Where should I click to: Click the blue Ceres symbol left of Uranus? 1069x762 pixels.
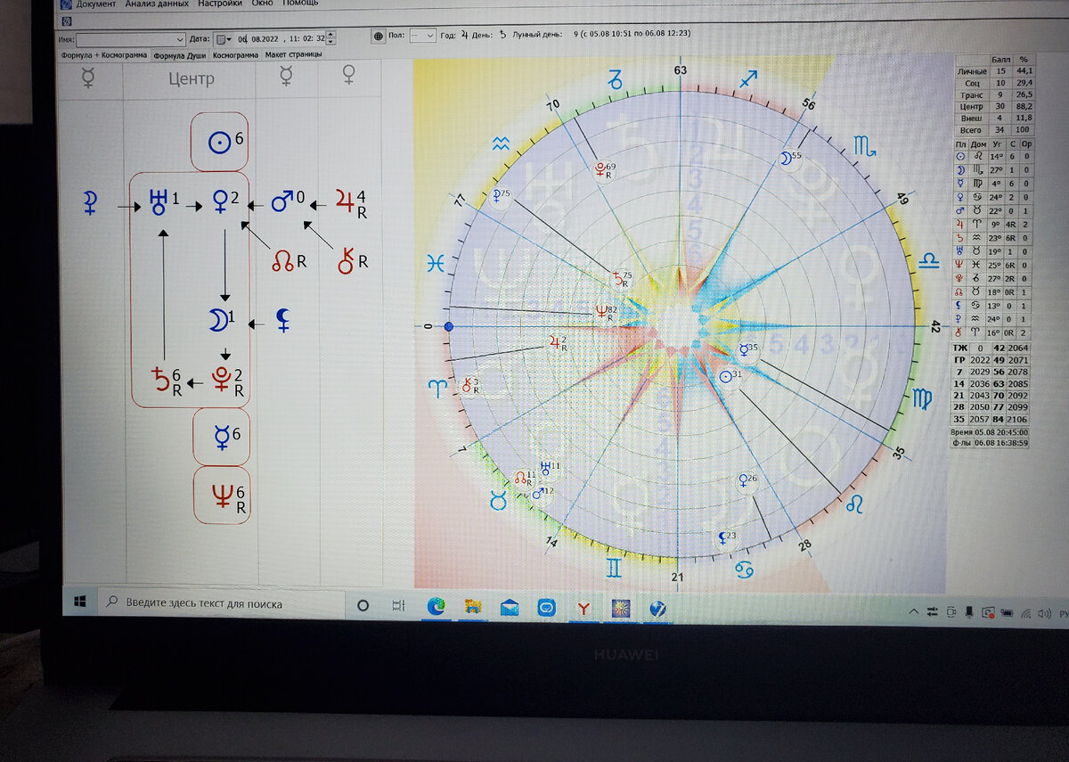click(90, 203)
